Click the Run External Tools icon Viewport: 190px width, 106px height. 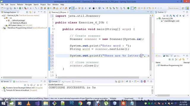25,8
